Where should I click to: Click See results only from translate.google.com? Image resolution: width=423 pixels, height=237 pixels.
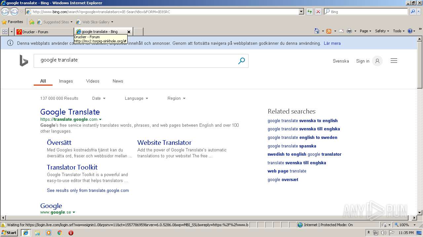point(88,190)
